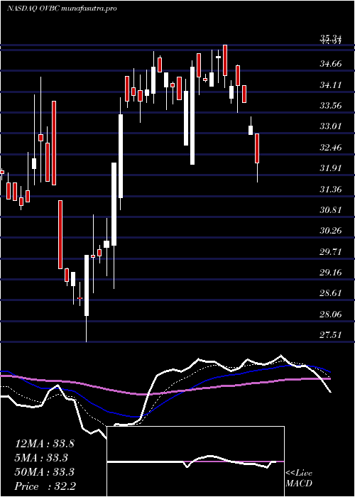Select the 31.36 price axis label

point(331,190)
